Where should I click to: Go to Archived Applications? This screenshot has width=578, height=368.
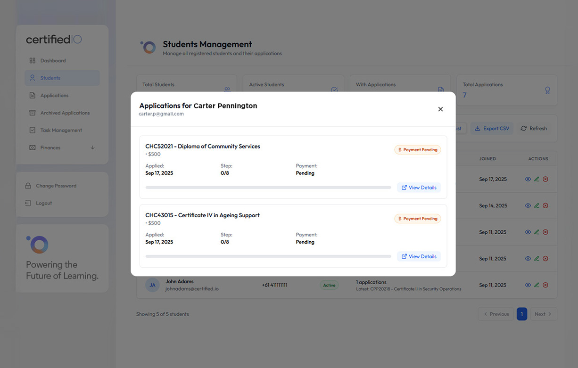click(x=65, y=113)
